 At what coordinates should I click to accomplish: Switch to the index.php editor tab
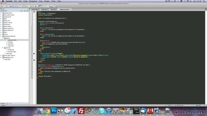coord(35,9)
